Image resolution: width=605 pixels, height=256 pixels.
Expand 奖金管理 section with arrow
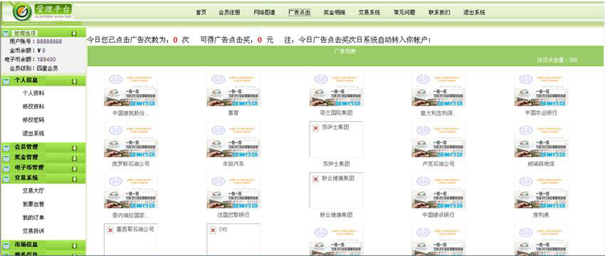coord(74,159)
